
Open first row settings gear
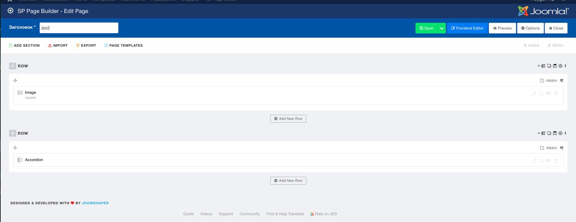560,66
